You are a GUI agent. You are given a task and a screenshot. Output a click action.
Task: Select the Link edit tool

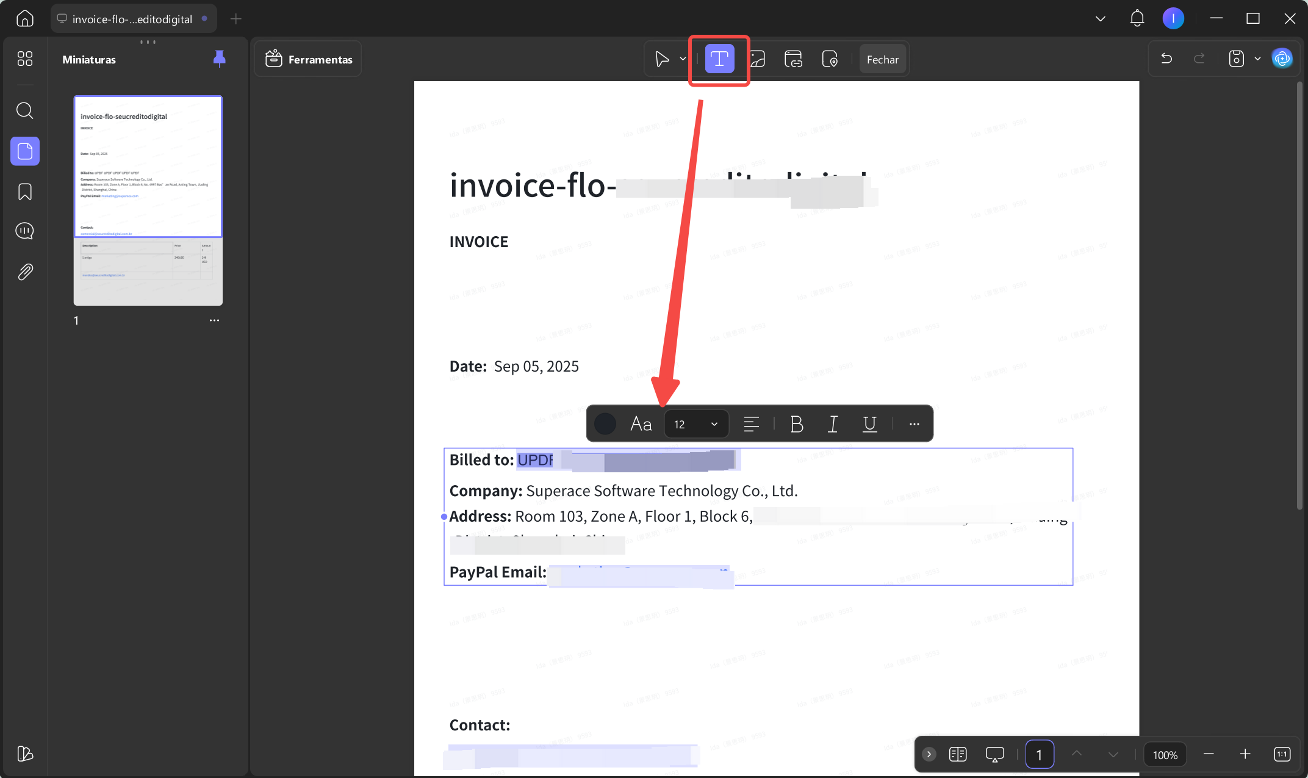[793, 59]
